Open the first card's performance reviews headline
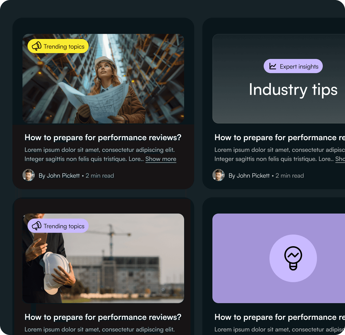The image size is (345, 335). coord(103,137)
